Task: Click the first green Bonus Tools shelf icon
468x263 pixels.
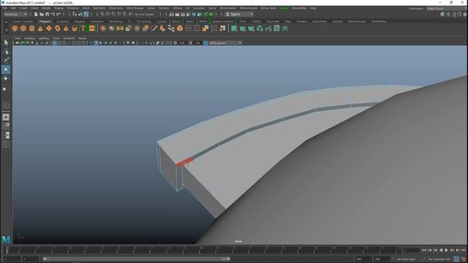Action: pos(234,28)
